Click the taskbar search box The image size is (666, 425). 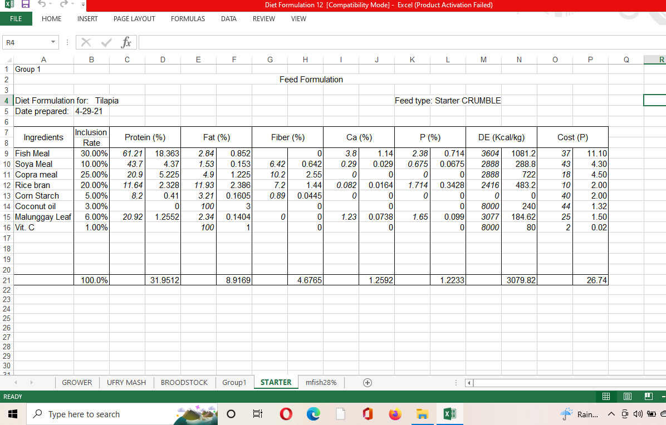tap(122, 414)
